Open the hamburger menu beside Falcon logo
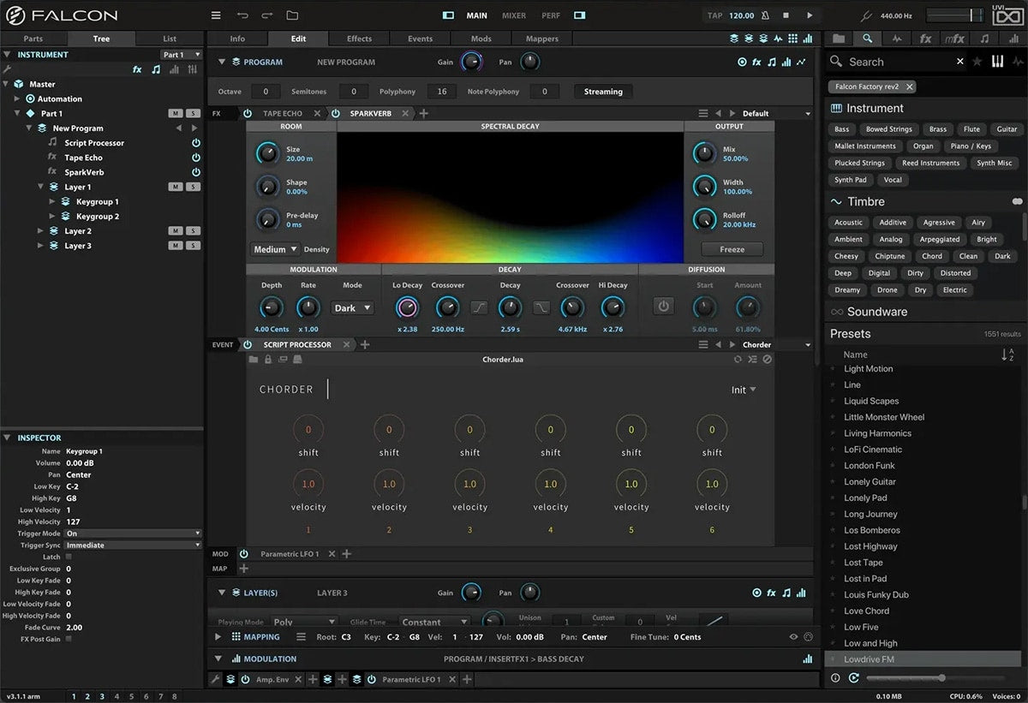Viewport: 1028px width, 703px height. [x=216, y=15]
